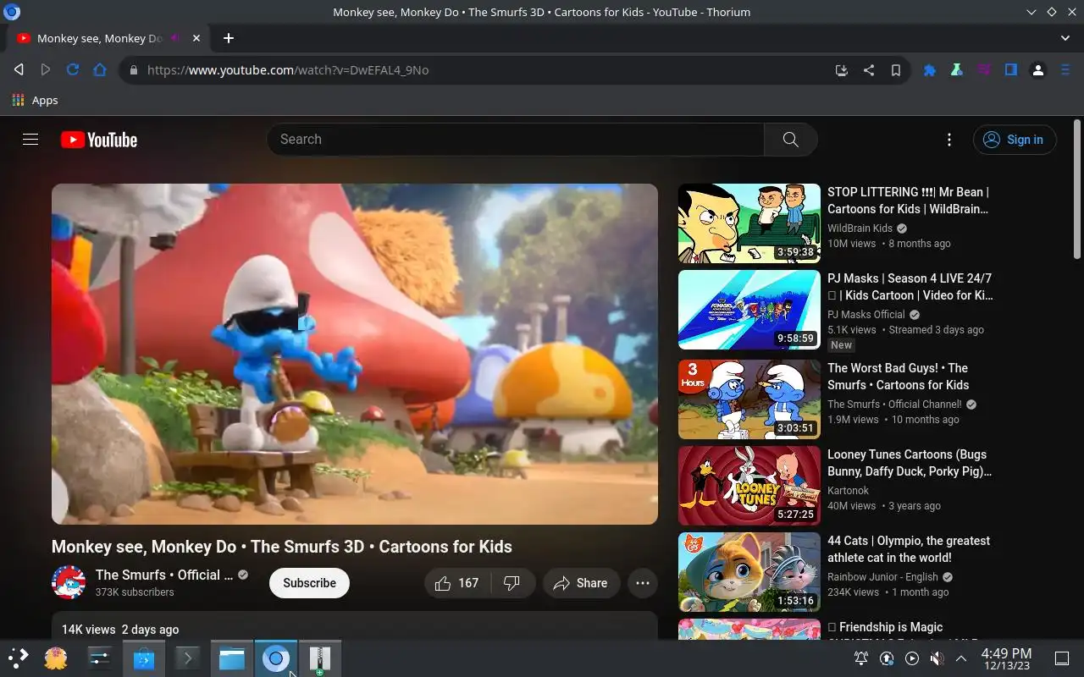Click the Smurfs video player area
The height and width of the screenshot is (677, 1084).
tap(355, 354)
